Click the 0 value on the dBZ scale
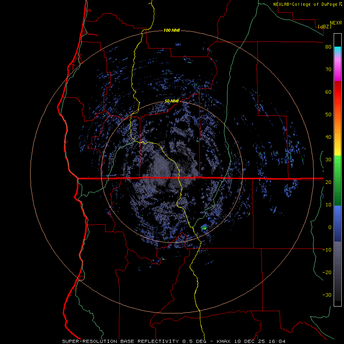344x344 pixels. [330, 227]
